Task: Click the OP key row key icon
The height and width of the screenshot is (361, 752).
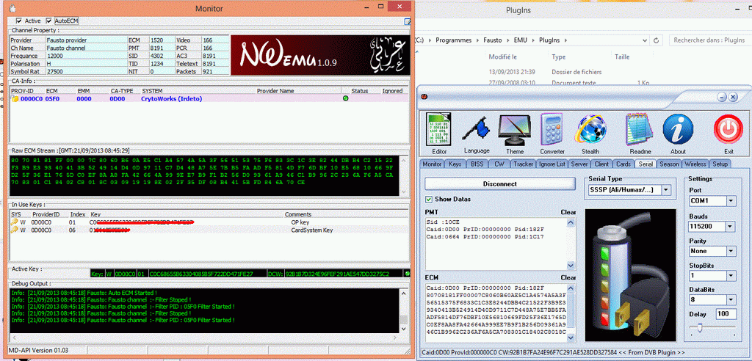Action: coord(15,222)
